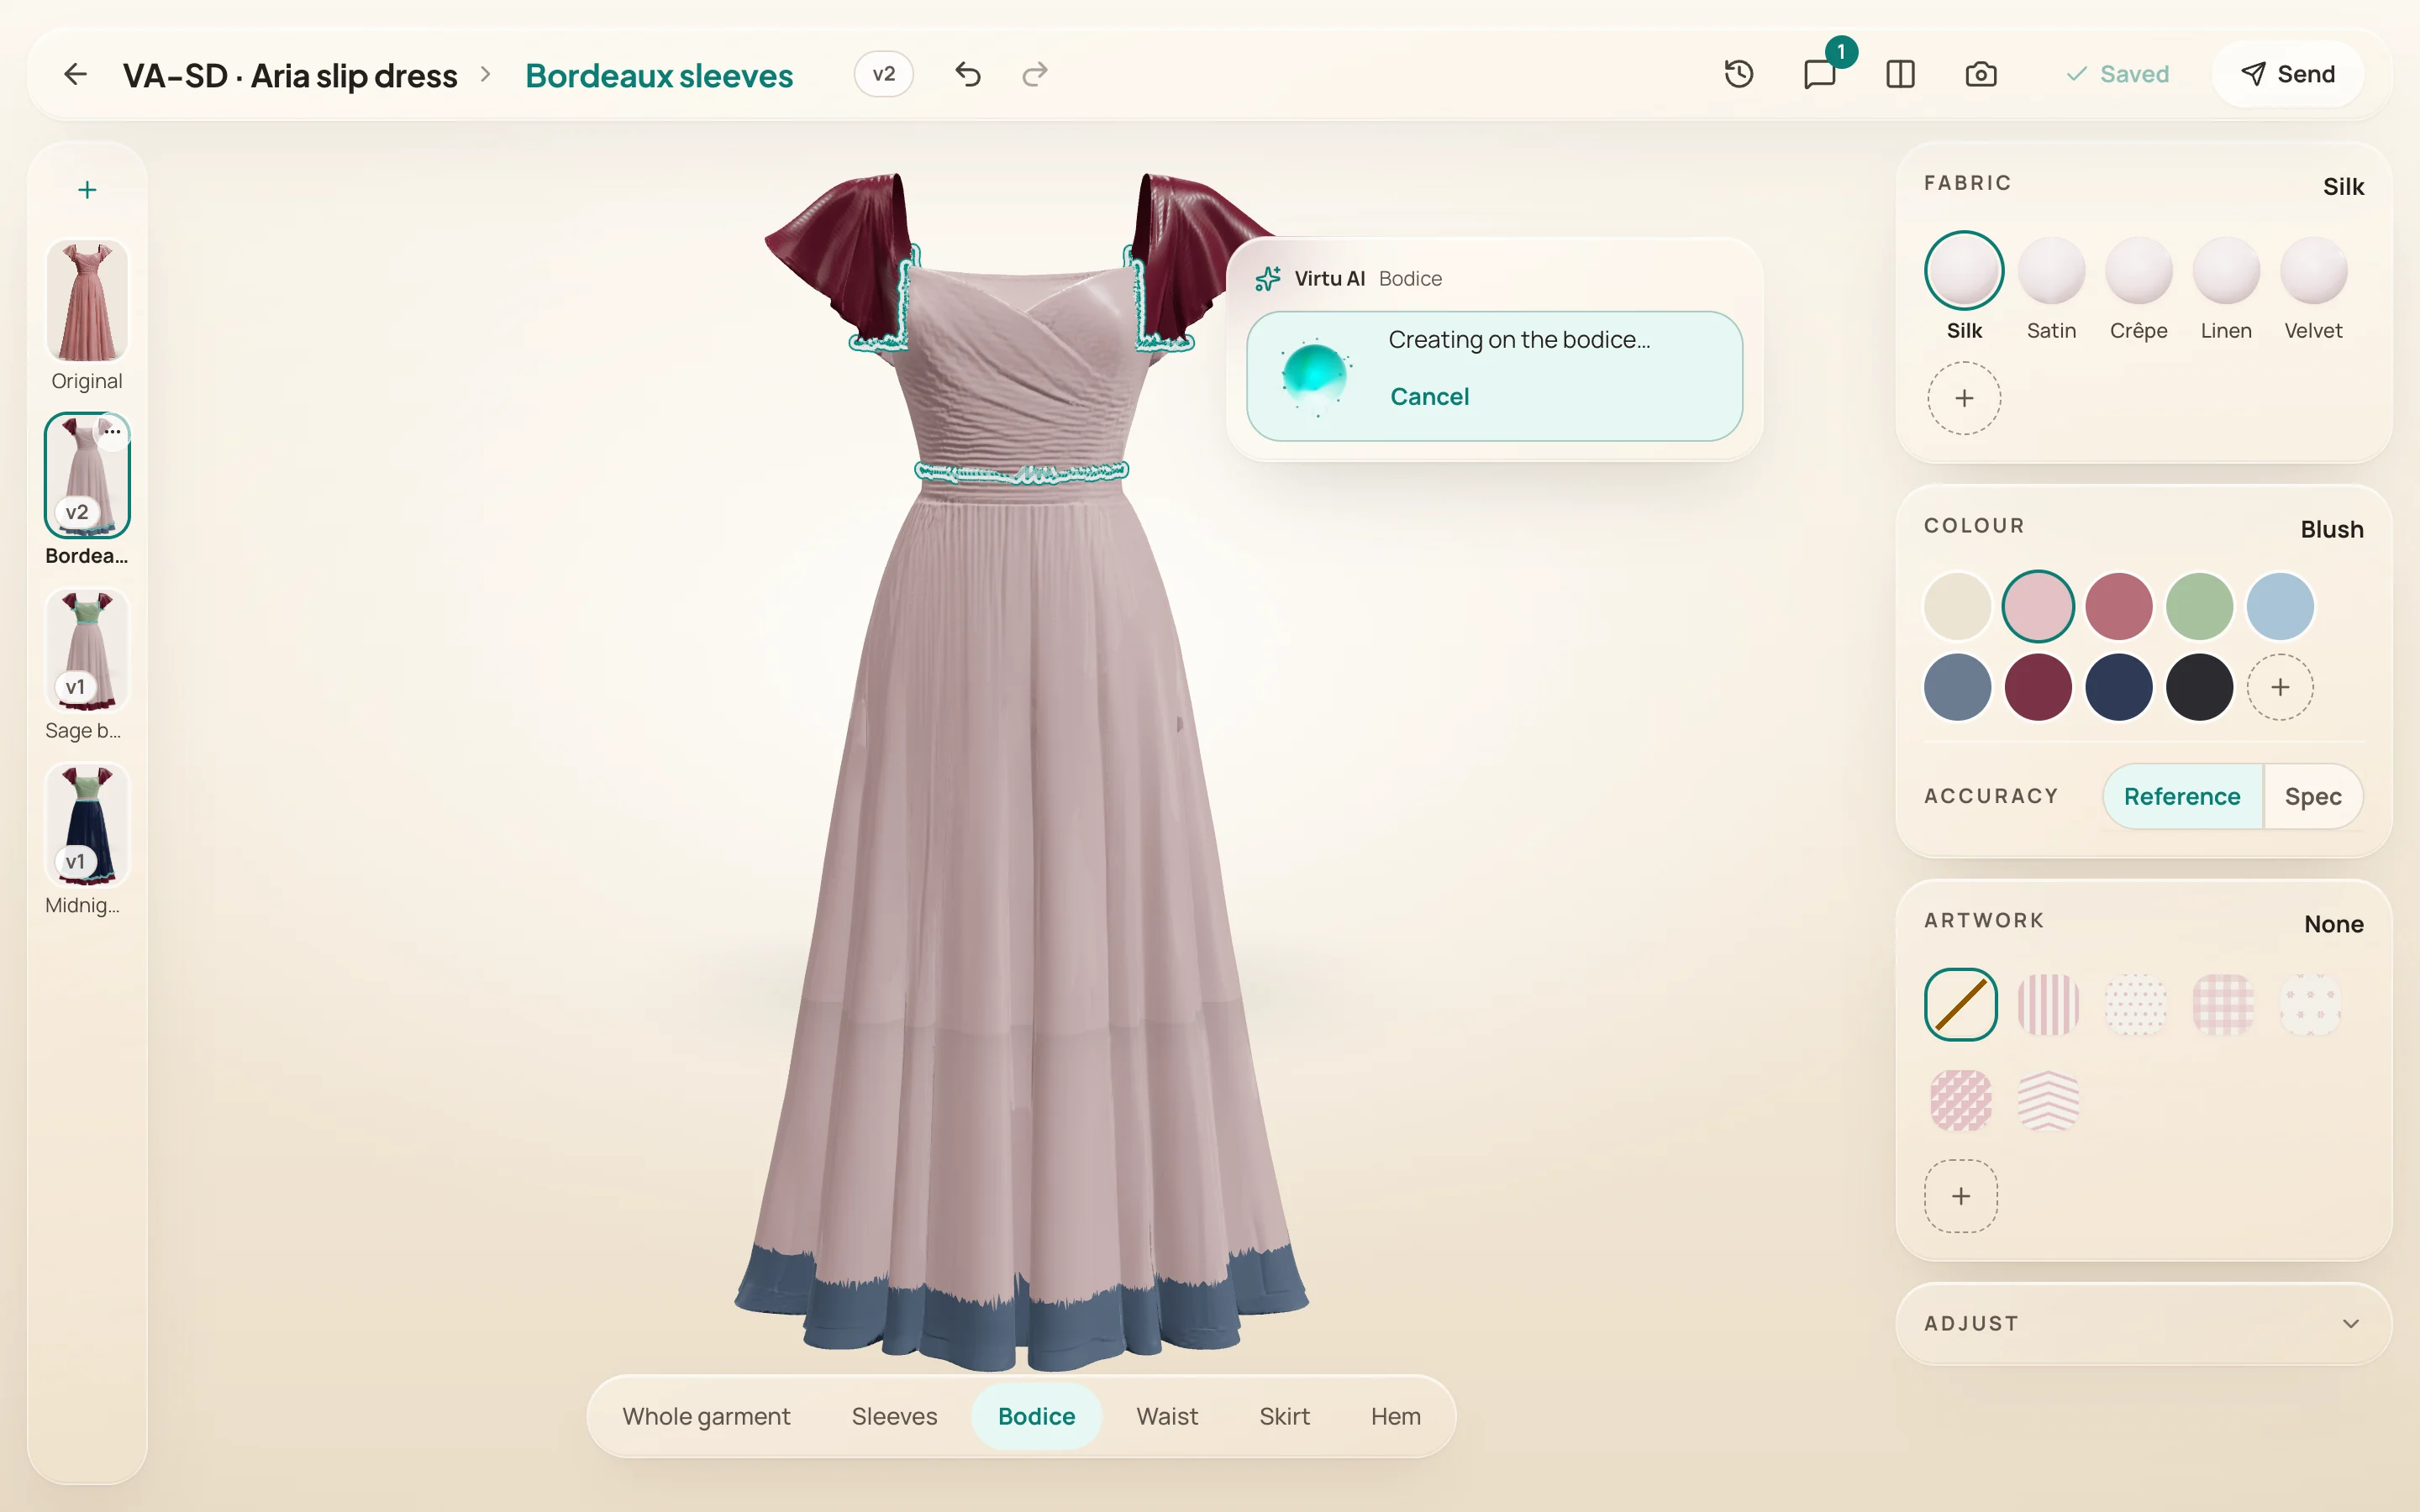The width and height of the screenshot is (2420, 1512).
Task: Add new artwork pattern
Action: (1961, 1196)
